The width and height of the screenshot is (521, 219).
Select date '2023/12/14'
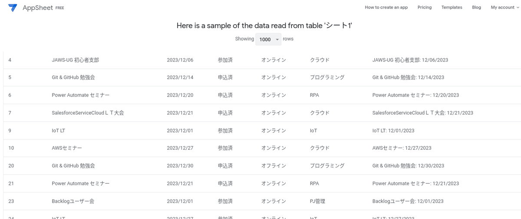(x=180, y=77)
